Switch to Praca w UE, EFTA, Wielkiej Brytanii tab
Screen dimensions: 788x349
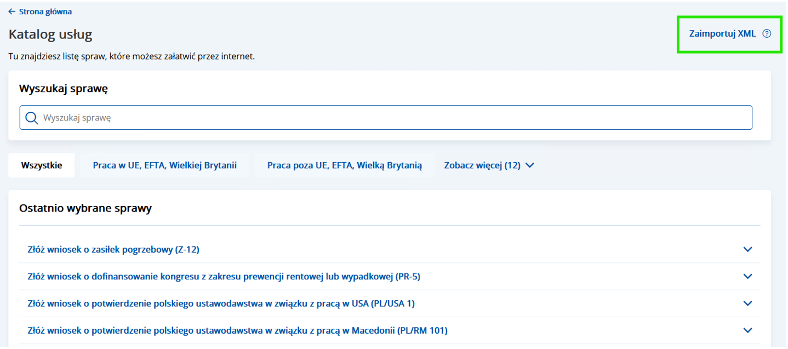click(164, 165)
